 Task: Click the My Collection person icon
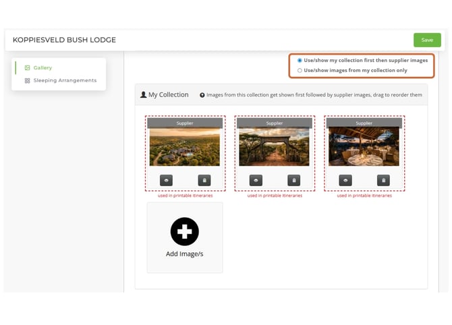tap(143, 94)
